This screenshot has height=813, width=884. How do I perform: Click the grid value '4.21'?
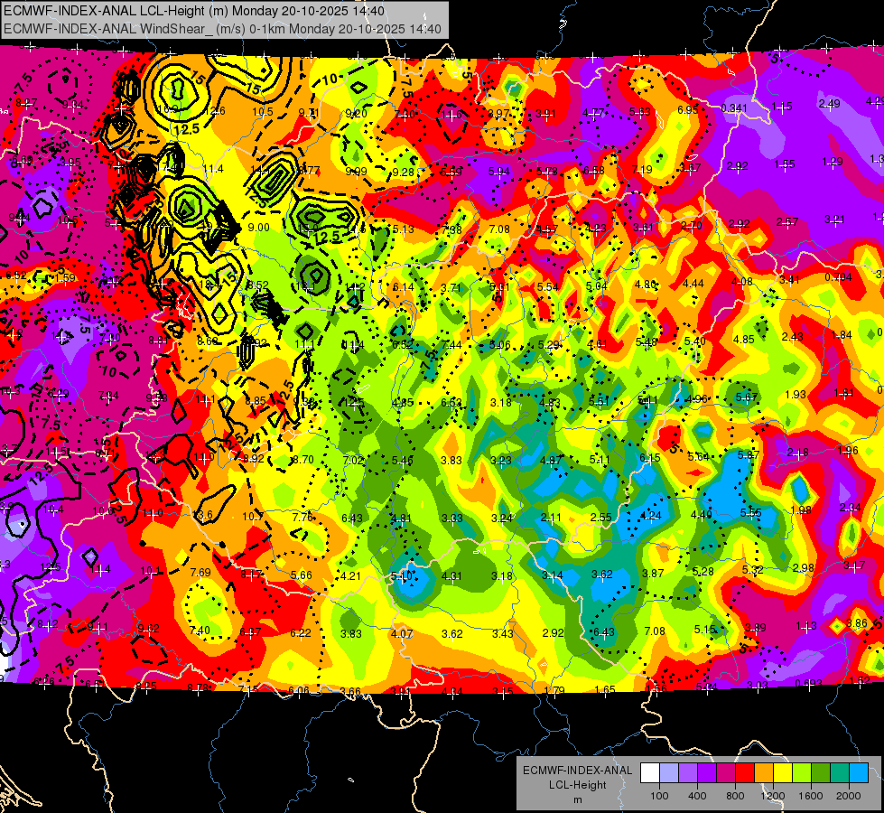pyautogui.click(x=350, y=576)
